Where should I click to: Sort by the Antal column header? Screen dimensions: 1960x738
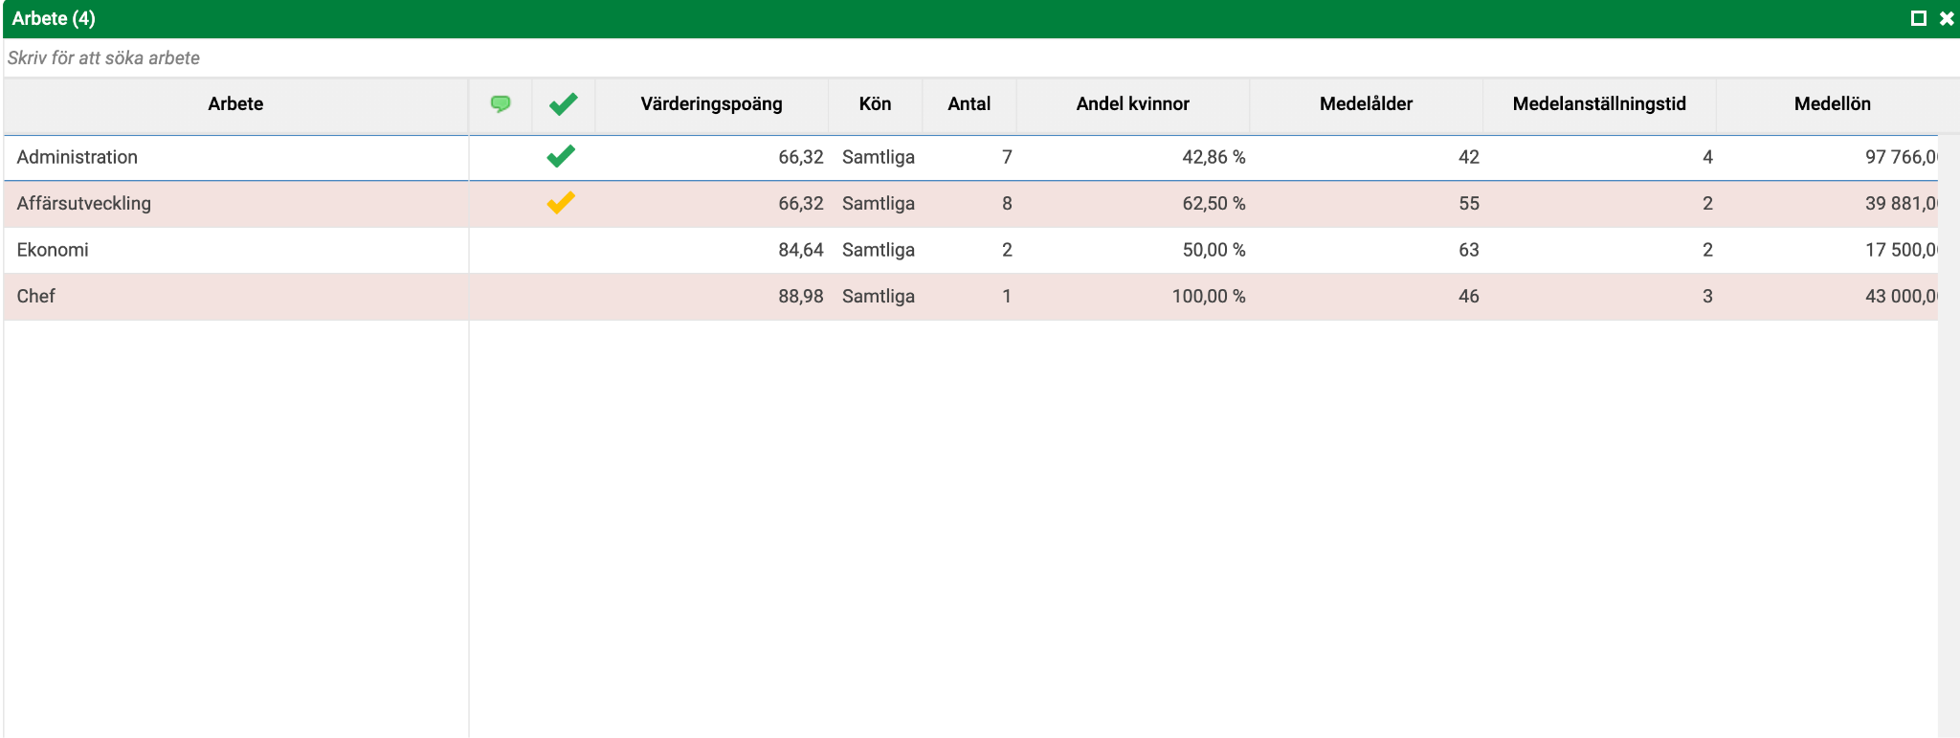pos(969,104)
